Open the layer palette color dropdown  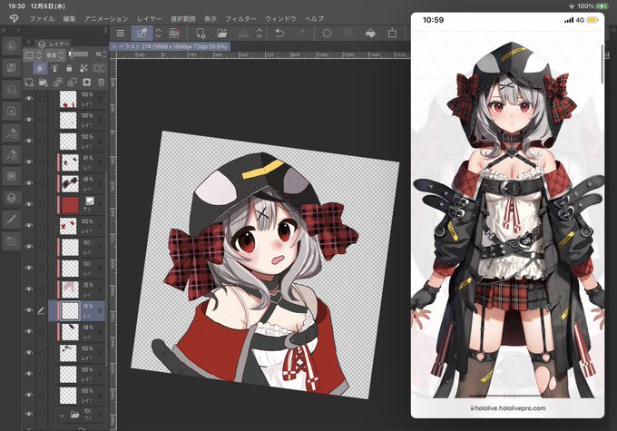tap(33, 55)
